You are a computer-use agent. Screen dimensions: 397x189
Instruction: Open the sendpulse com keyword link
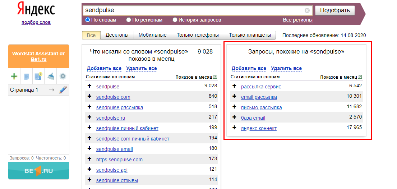point(113,97)
